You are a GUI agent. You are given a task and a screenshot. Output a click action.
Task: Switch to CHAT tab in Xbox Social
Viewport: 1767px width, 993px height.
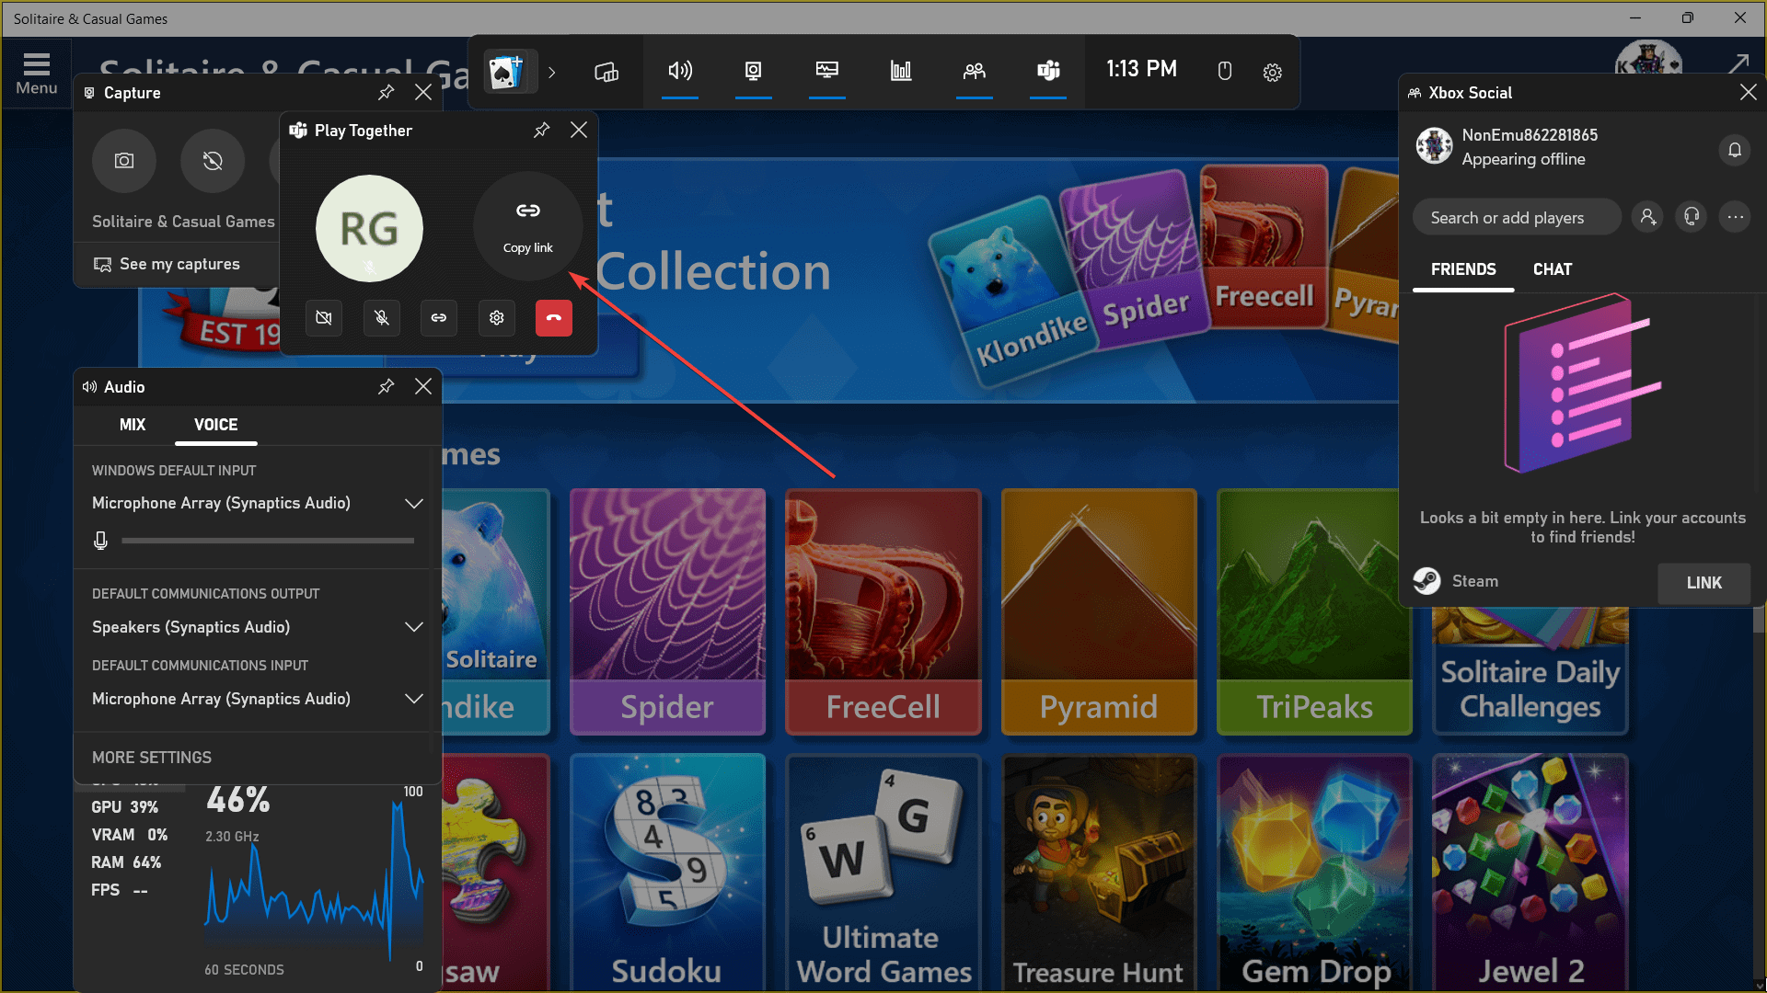coord(1553,269)
